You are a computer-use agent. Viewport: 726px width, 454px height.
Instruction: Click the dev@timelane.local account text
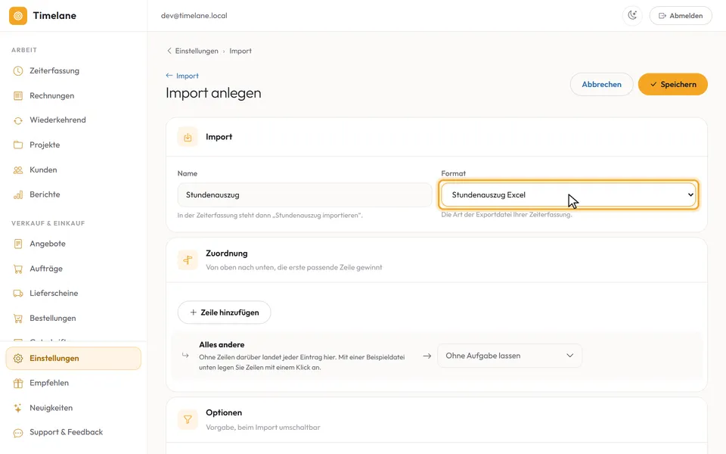coord(194,16)
